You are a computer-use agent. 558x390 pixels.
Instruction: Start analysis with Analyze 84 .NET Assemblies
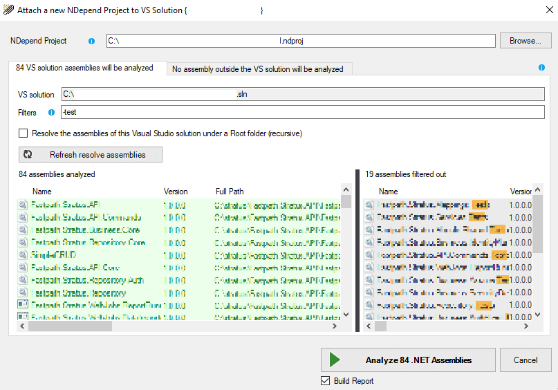tap(408, 360)
